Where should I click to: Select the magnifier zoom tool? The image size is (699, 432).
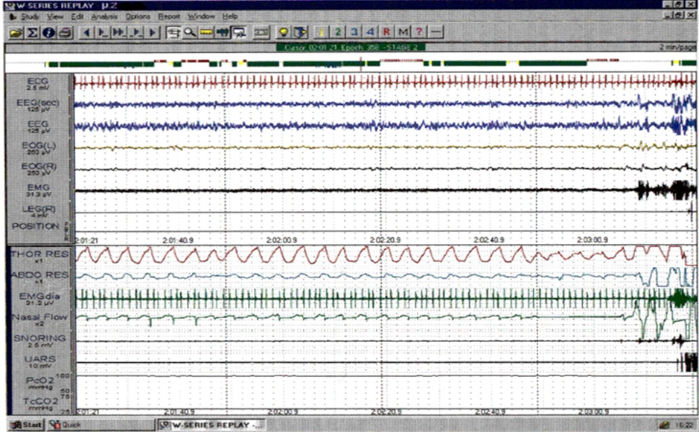190,33
